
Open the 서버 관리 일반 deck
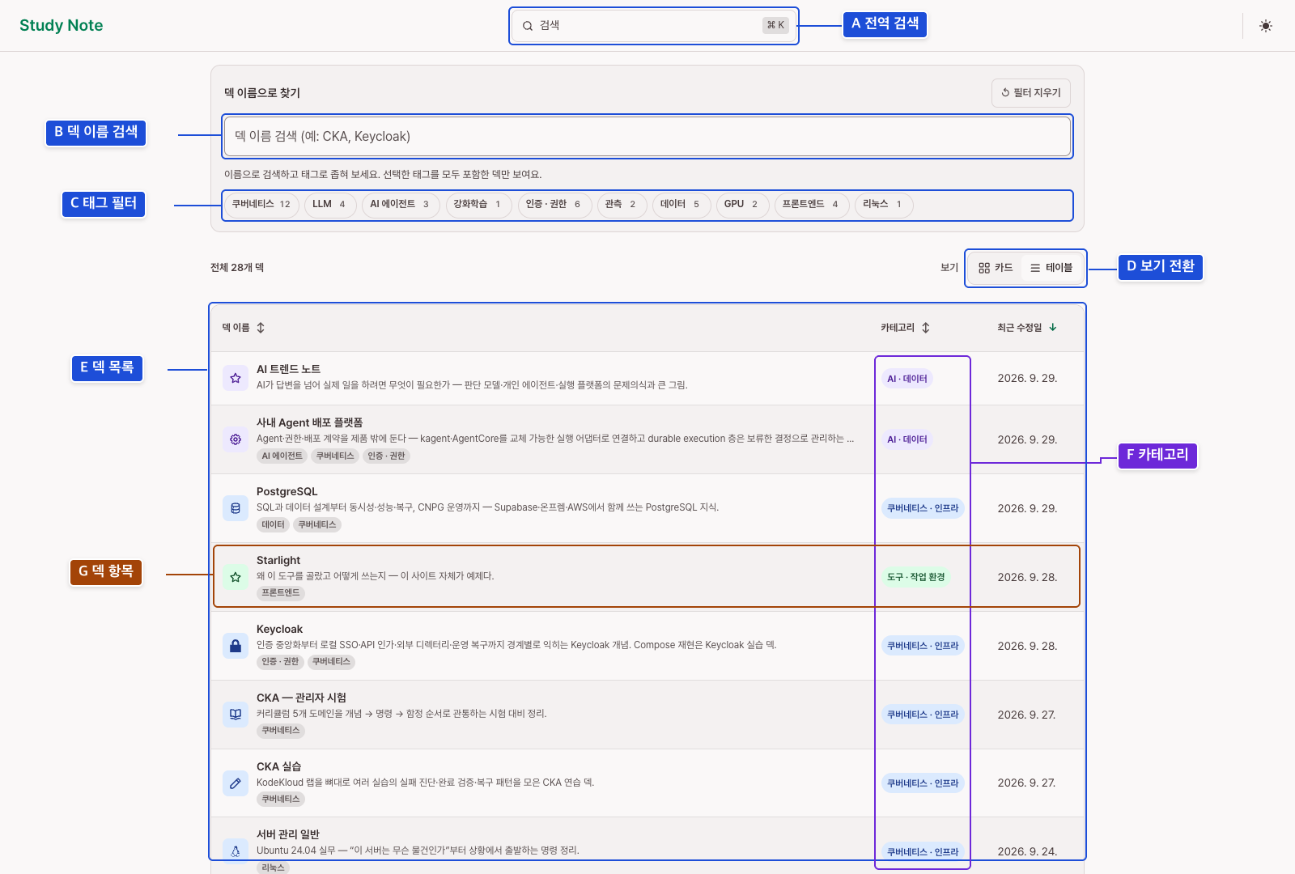(287, 834)
